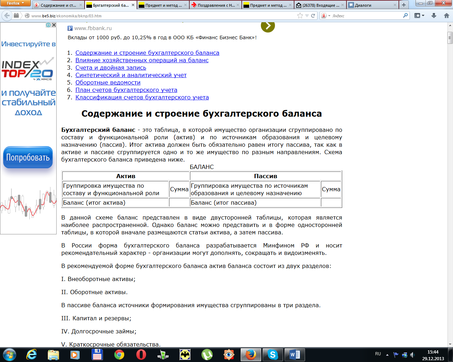This screenshot has height=362, width=453.
Task: Reload the page with the refresh icon
Action: pyautogui.click(x=313, y=16)
